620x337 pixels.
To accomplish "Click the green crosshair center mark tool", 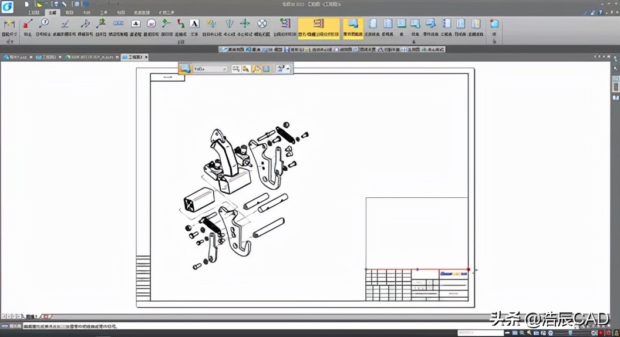I will [245, 24].
